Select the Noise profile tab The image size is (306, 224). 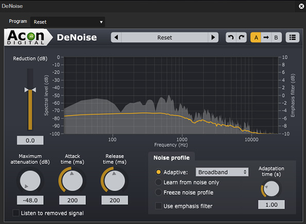172,158
